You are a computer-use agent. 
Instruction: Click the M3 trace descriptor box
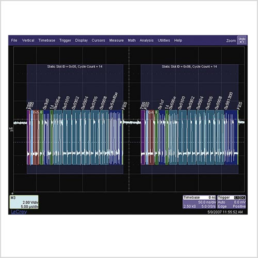tap(24, 202)
